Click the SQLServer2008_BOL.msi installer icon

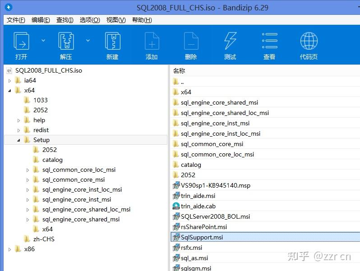coord(176,216)
